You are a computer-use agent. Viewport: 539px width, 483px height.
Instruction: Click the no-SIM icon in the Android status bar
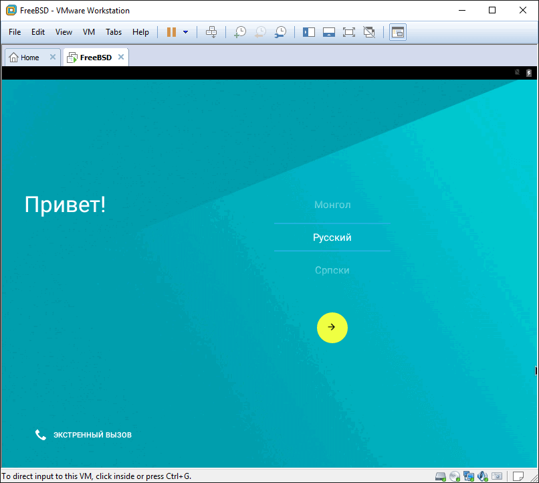517,72
